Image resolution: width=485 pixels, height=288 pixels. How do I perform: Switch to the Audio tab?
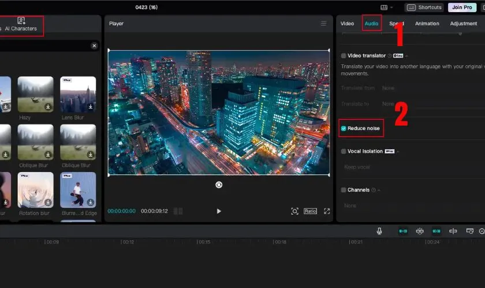click(371, 24)
